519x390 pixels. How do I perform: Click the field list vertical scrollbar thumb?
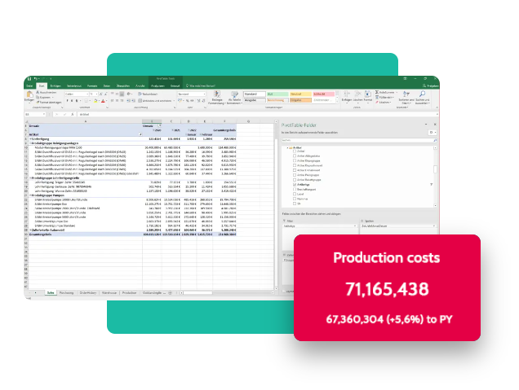coord(435,169)
